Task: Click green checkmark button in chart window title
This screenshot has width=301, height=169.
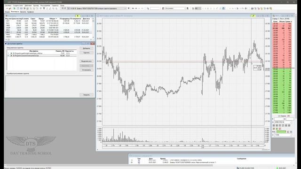Action: pos(253,15)
